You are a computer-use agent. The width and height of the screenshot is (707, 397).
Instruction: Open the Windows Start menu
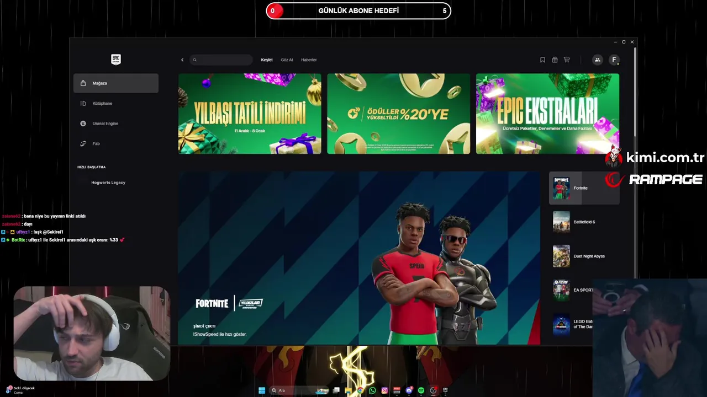[x=262, y=390]
